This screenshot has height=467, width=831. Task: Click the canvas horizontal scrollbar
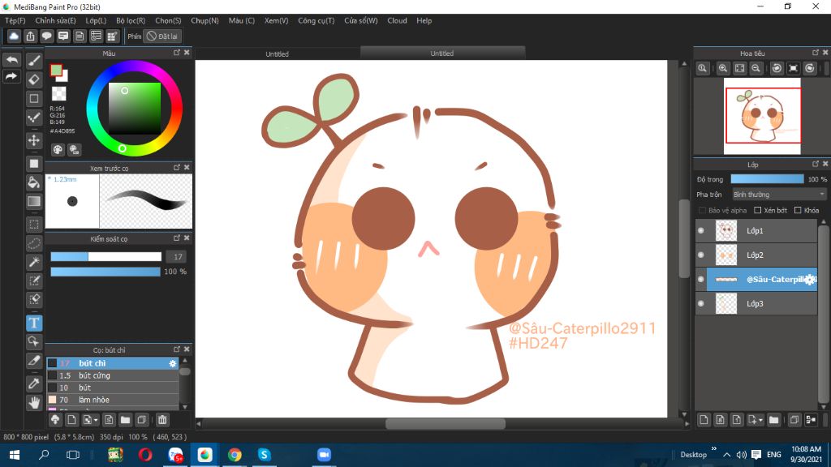click(446, 423)
